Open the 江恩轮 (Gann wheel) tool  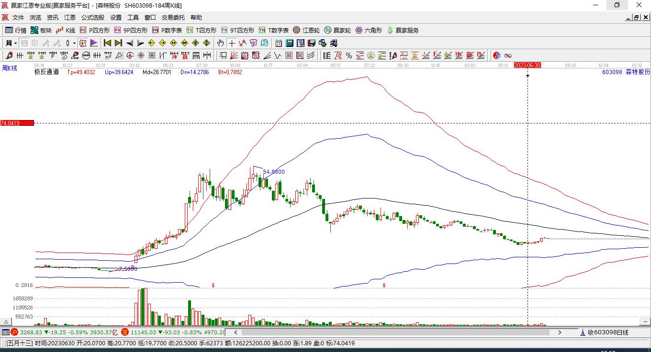306,30
